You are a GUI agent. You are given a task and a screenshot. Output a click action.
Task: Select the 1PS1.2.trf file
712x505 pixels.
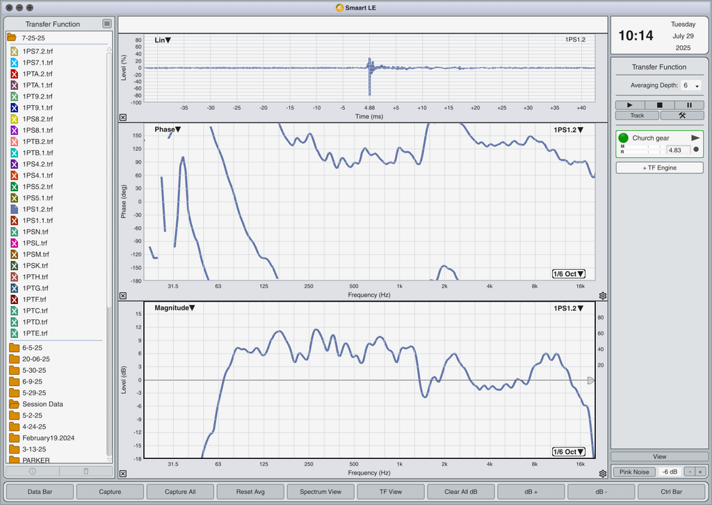(38, 209)
